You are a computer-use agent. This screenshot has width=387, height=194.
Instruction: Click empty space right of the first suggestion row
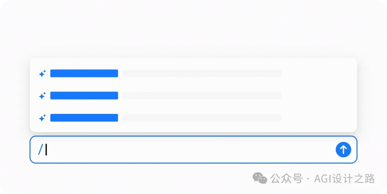point(319,73)
